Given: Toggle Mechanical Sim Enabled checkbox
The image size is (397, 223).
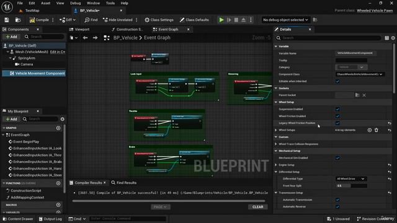Looking at the screenshot, I should pos(337,158).
